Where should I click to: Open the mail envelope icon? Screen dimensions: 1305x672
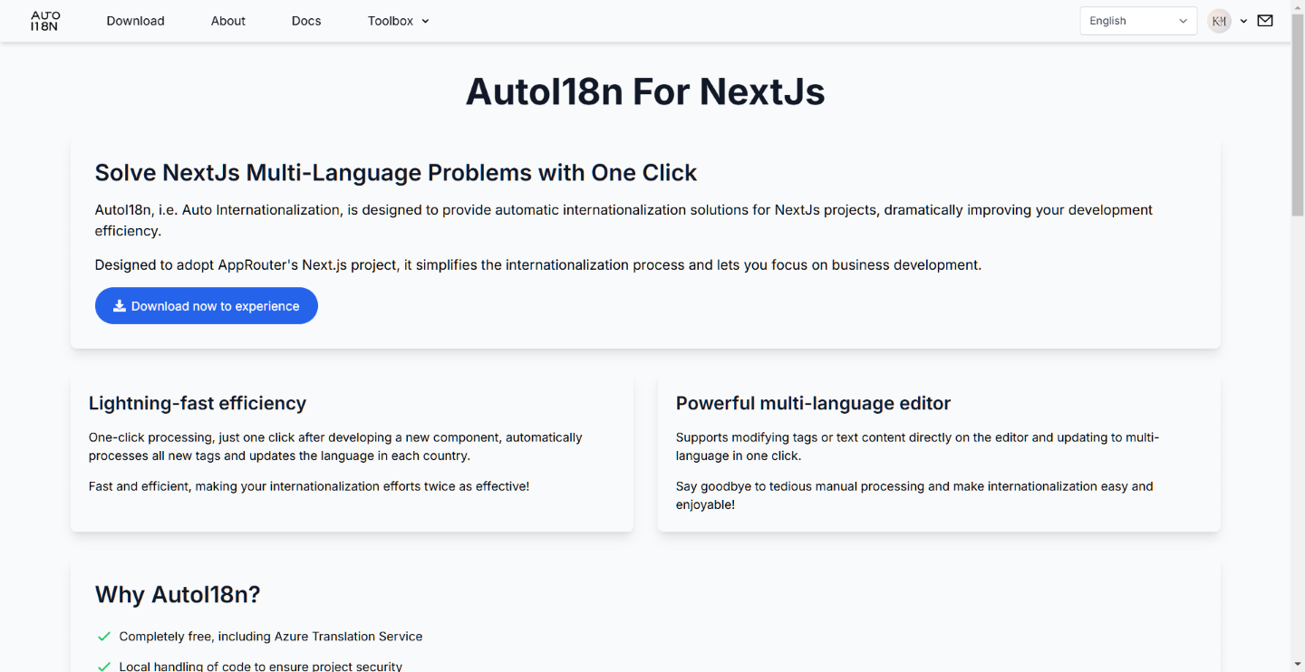coord(1265,21)
